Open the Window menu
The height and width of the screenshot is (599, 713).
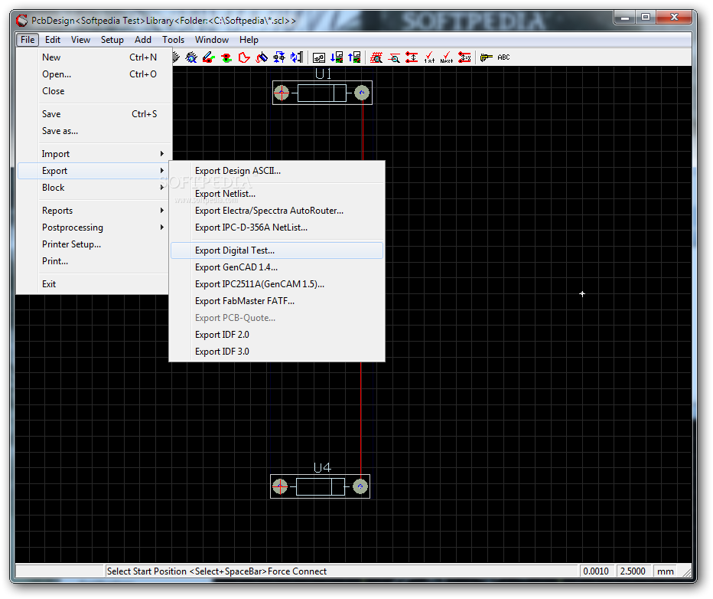(212, 40)
